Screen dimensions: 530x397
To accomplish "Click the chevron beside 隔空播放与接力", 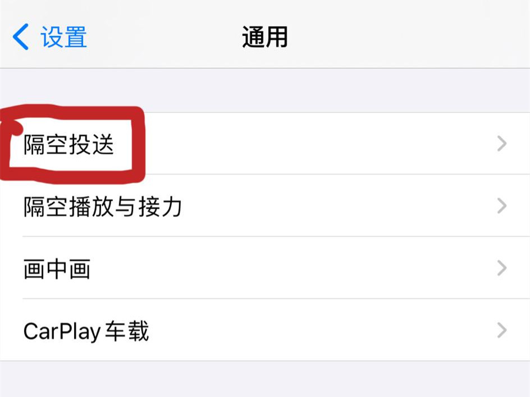I will click(x=502, y=206).
